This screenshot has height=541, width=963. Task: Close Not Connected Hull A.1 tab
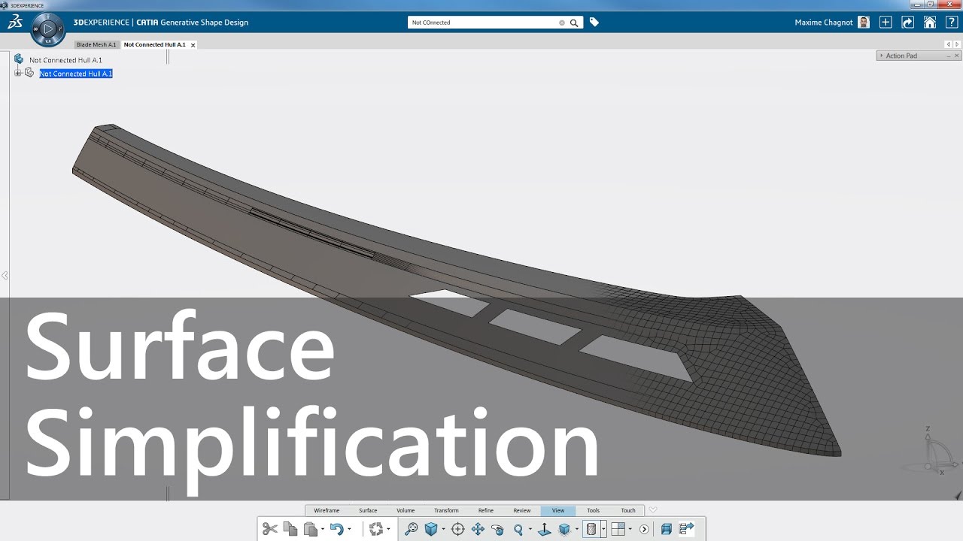193,45
